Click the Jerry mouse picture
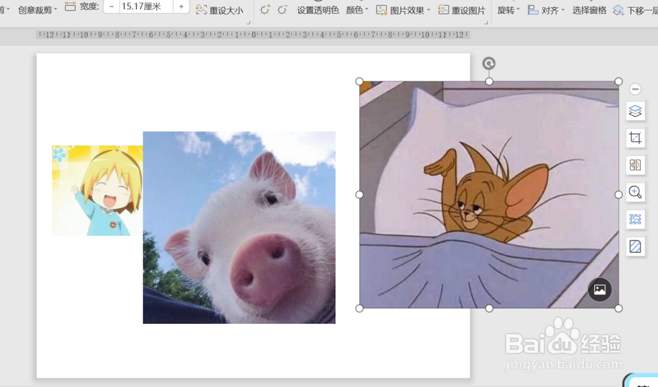The width and height of the screenshot is (658, 387). 489,194
